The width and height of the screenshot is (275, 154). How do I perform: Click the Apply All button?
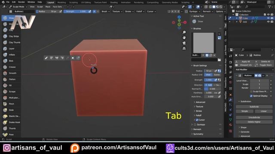244,62
